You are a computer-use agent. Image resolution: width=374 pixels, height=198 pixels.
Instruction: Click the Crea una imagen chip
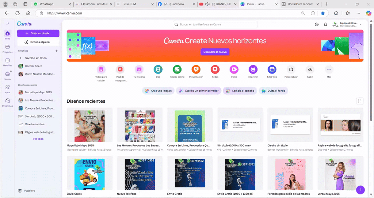159,91
